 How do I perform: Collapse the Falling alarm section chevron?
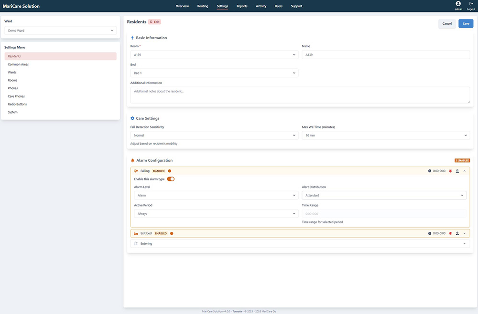(x=465, y=171)
